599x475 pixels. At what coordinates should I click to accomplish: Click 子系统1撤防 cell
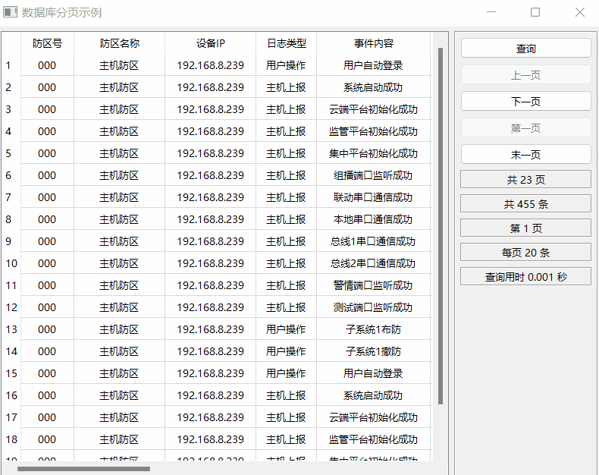point(373,351)
